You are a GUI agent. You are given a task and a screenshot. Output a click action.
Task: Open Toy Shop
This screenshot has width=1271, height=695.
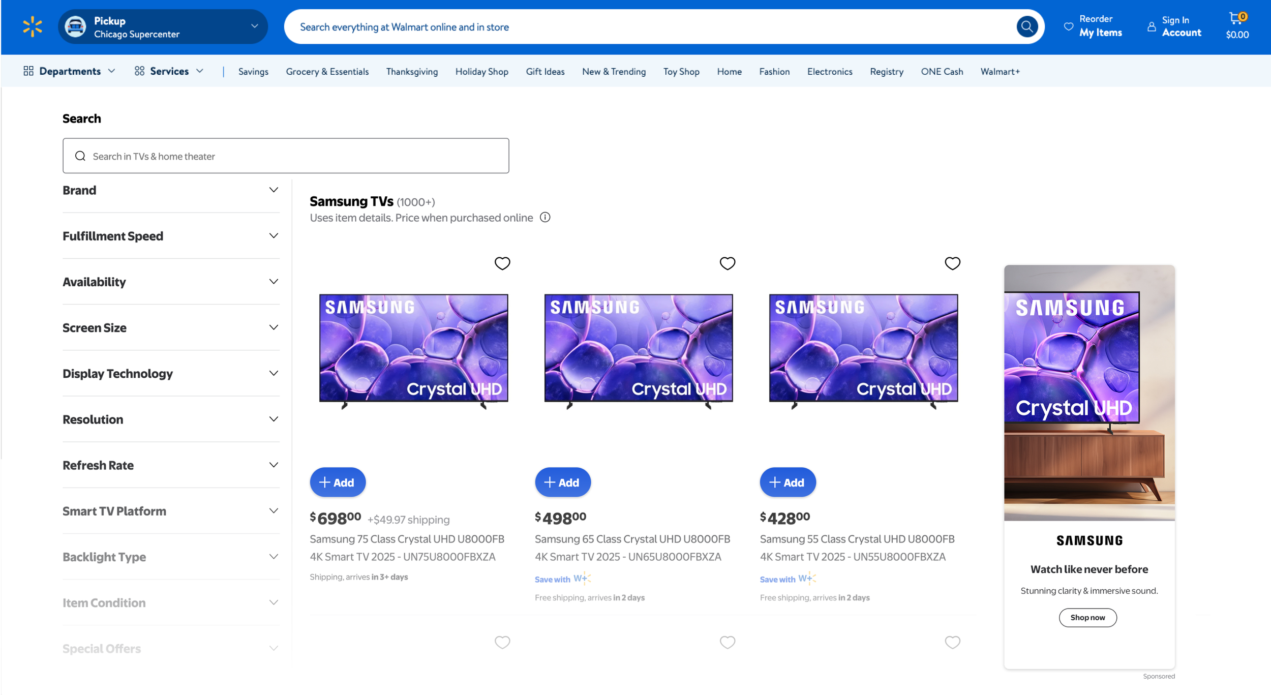[x=681, y=71]
